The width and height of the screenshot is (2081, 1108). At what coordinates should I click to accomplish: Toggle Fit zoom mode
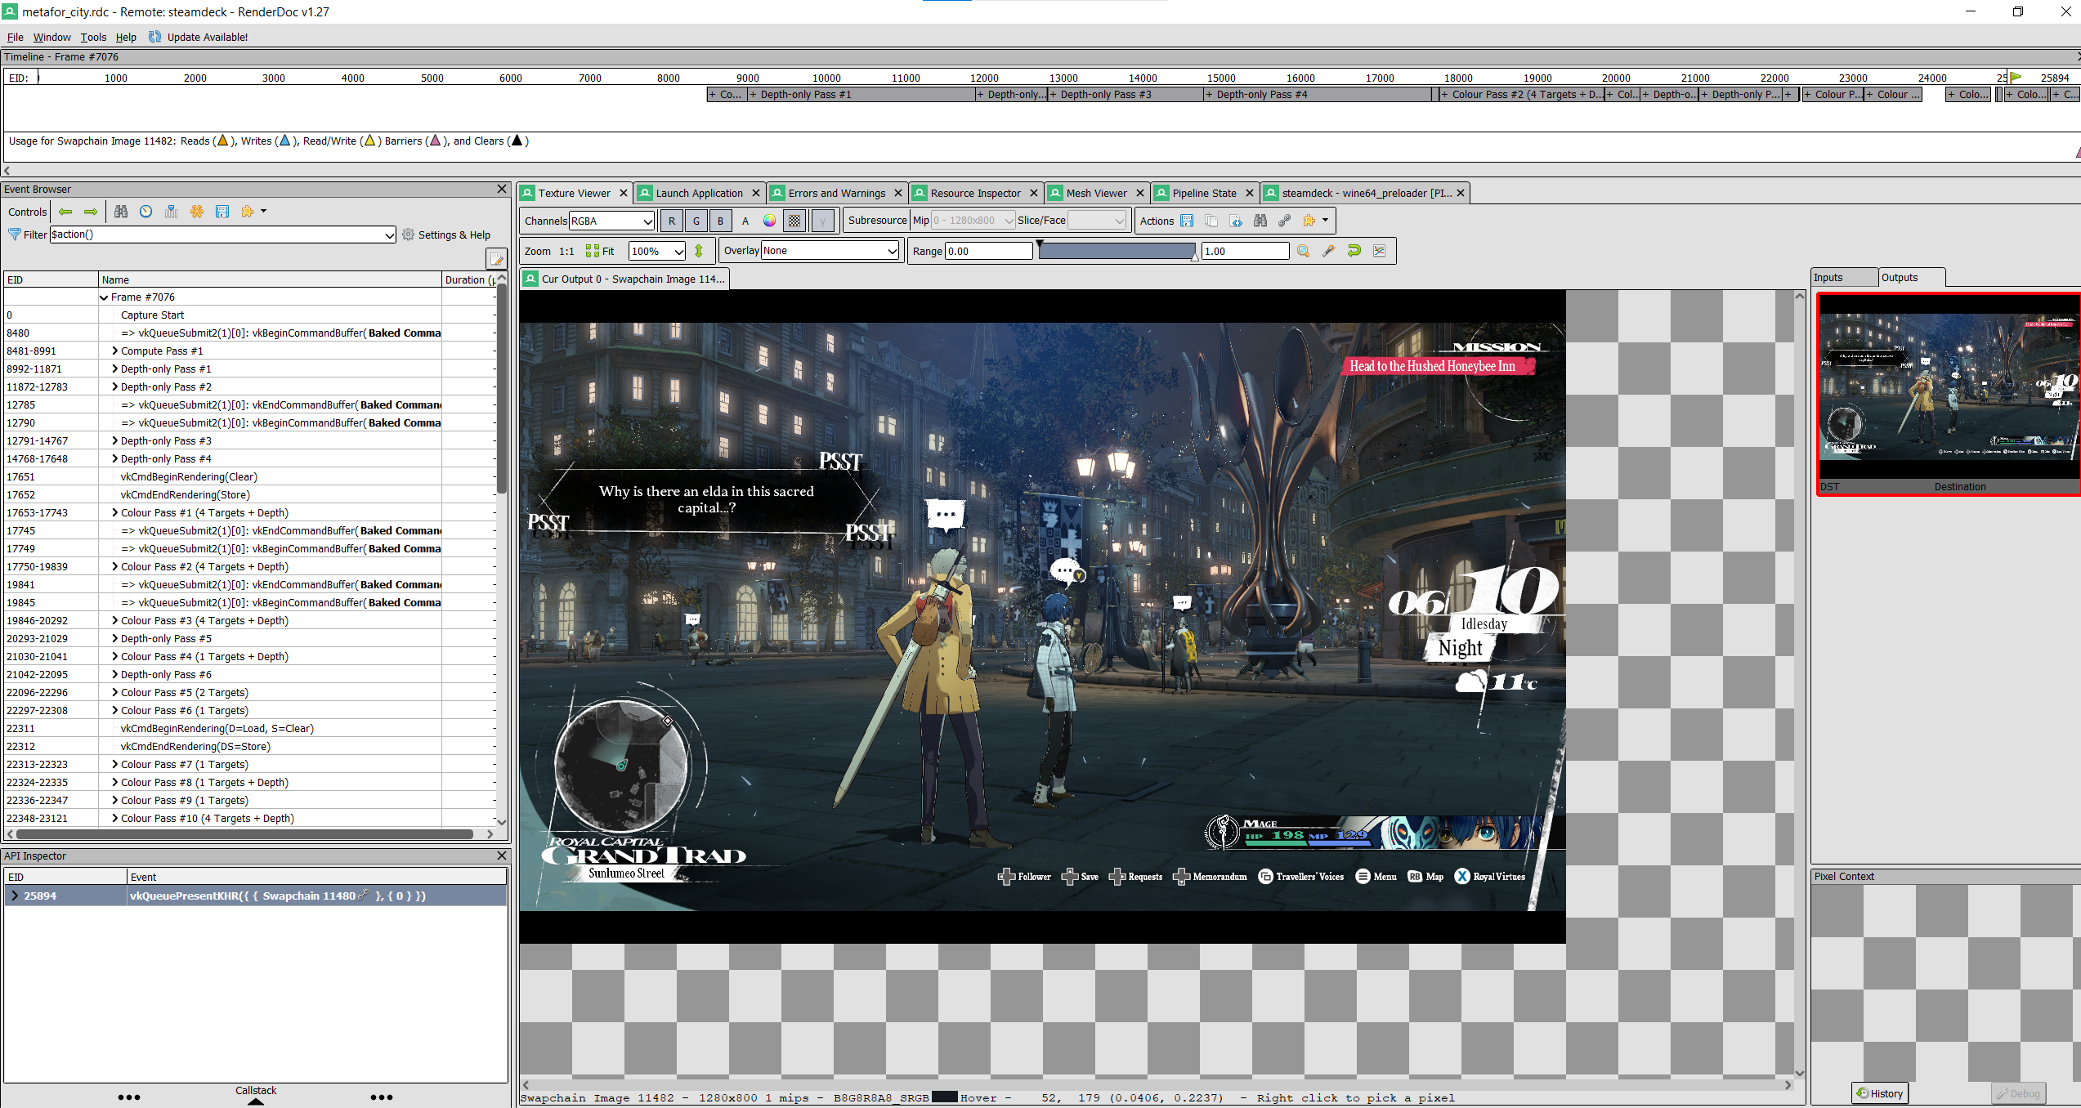[x=600, y=252]
